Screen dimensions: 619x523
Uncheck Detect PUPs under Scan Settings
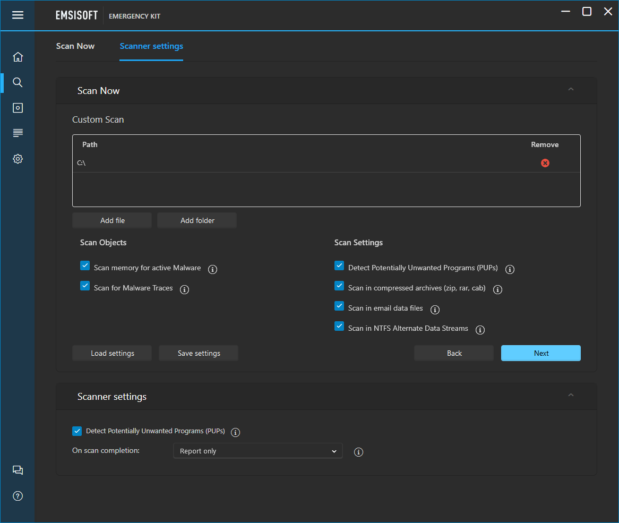click(x=339, y=265)
